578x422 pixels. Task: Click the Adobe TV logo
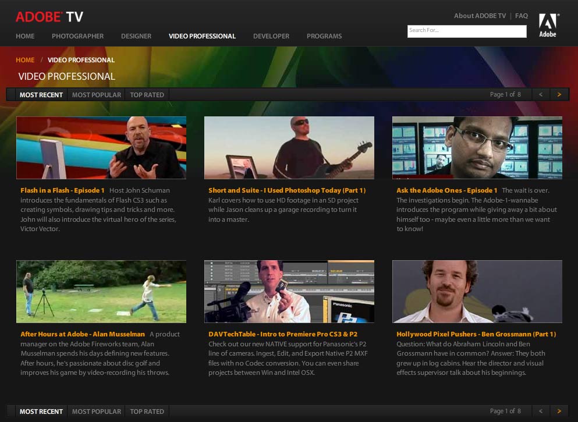click(49, 17)
